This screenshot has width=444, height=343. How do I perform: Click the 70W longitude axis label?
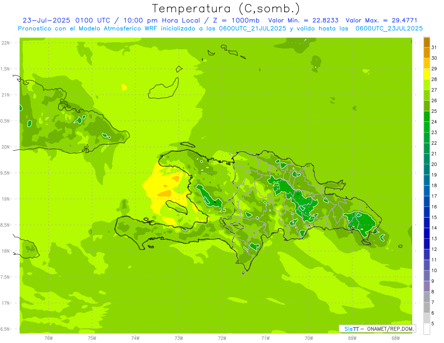(309, 338)
